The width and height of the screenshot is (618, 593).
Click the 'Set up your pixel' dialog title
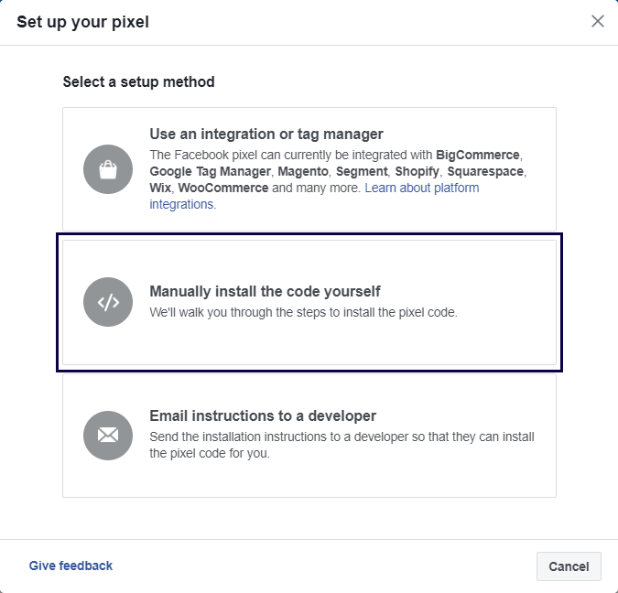pos(82,21)
